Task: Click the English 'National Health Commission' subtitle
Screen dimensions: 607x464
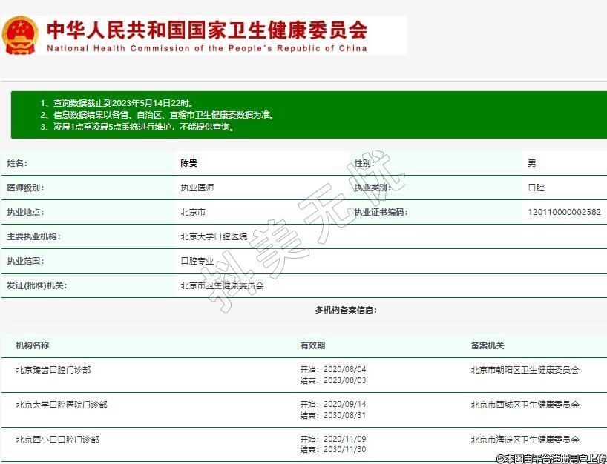Action: click(207, 49)
